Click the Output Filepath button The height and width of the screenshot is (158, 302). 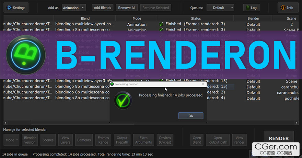click(x=122, y=140)
